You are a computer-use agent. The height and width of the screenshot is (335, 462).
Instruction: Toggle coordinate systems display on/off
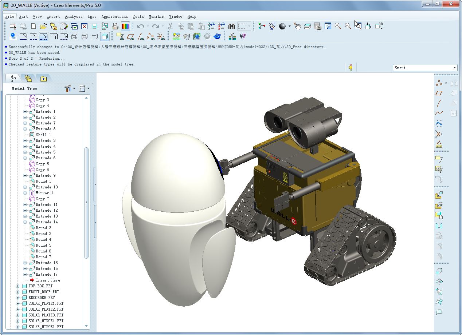tap(161, 36)
